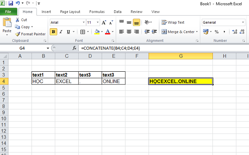Click the Paste clipboard icon
The image size is (249, 155).
pos(7,22)
